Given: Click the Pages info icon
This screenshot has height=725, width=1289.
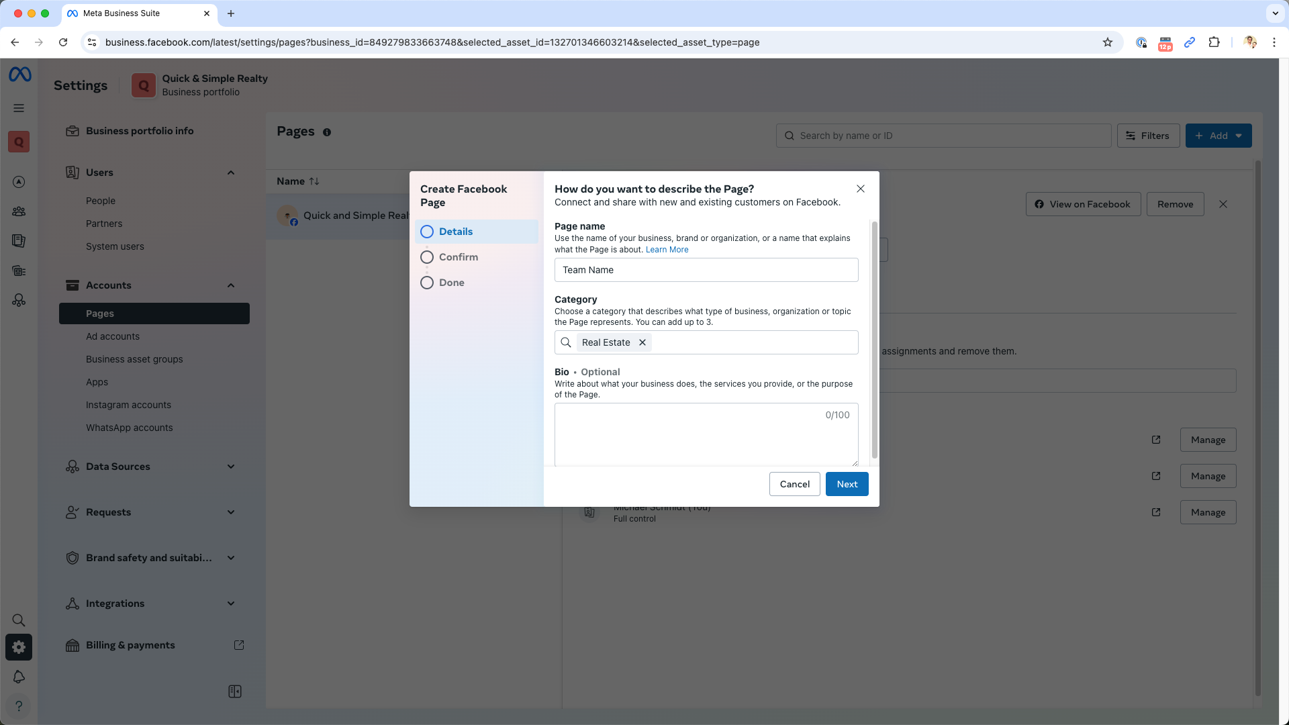Looking at the screenshot, I should tap(327, 132).
